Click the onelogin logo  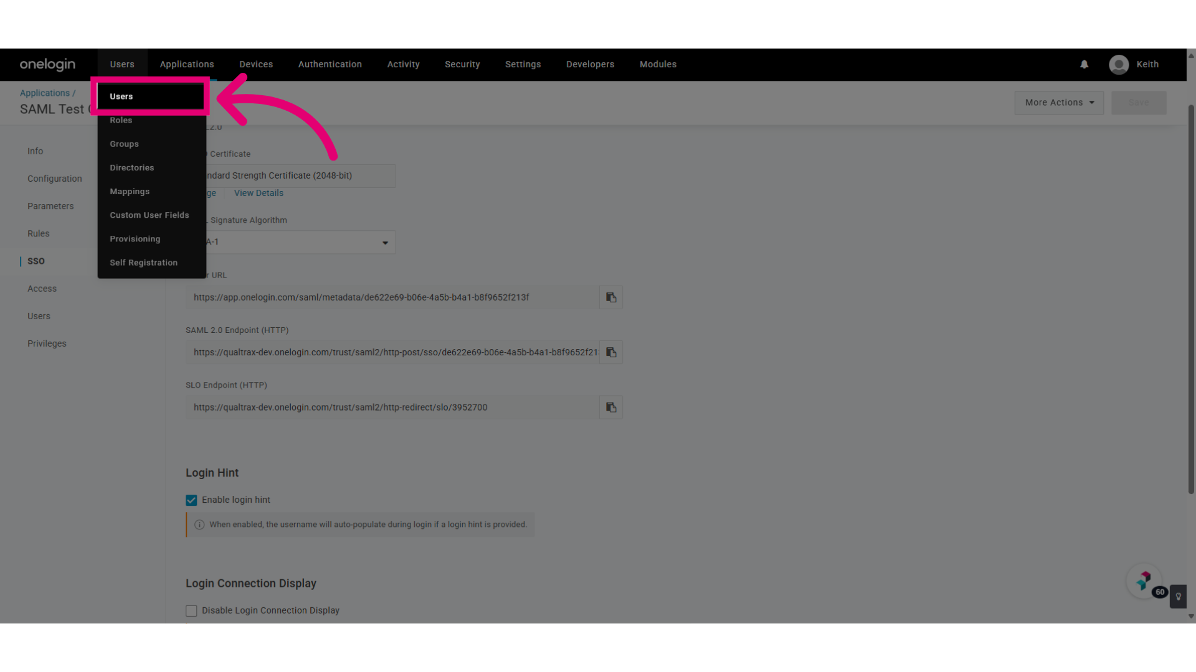click(x=47, y=65)
